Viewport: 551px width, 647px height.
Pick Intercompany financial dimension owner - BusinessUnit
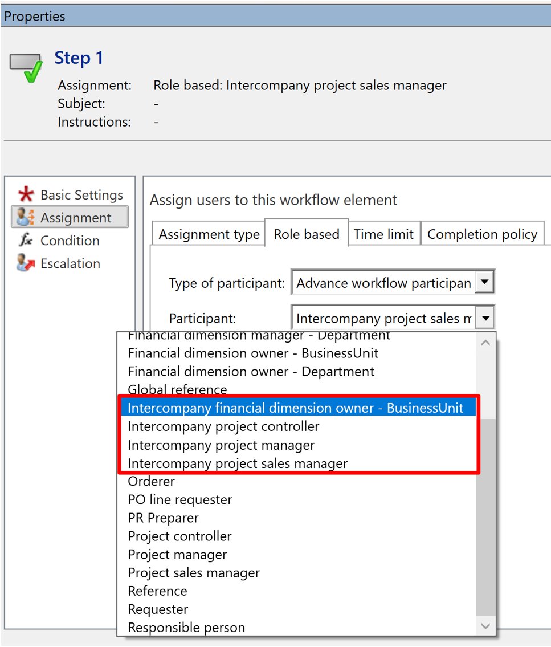(295, 408)
